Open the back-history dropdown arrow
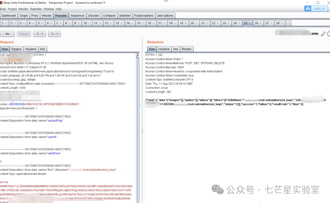The image size is (330, 203). 42,34
